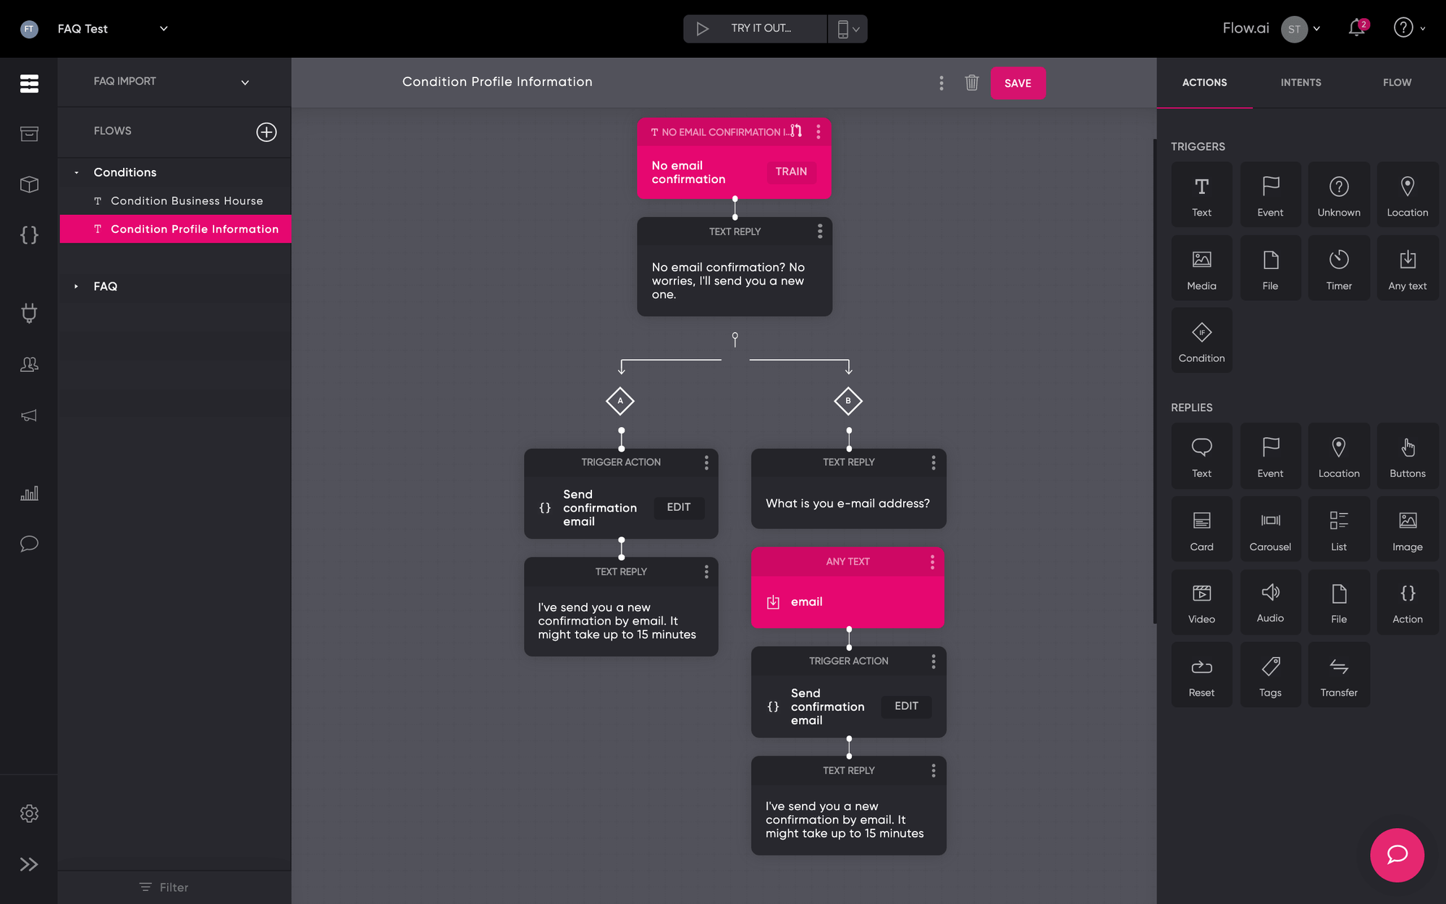Image resolution: width=1446 pixels, height=904 pixels.
Task: Switch to the INTENTS tab
Action: (1301, 83)
